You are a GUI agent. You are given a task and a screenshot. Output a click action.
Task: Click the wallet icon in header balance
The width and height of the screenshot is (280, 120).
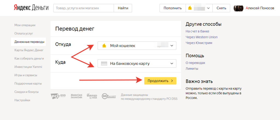click(190, 8)
